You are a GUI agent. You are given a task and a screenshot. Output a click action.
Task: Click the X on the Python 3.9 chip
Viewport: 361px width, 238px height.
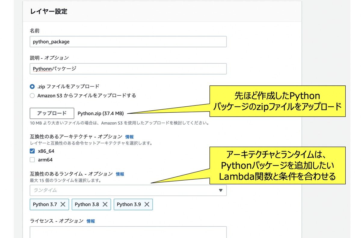click(147, 204)
